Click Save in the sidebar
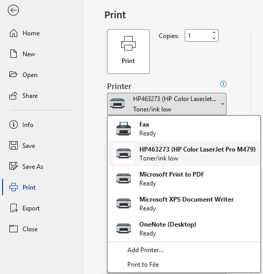Screen dimensions: 263x274 click(x=22, y=145)
